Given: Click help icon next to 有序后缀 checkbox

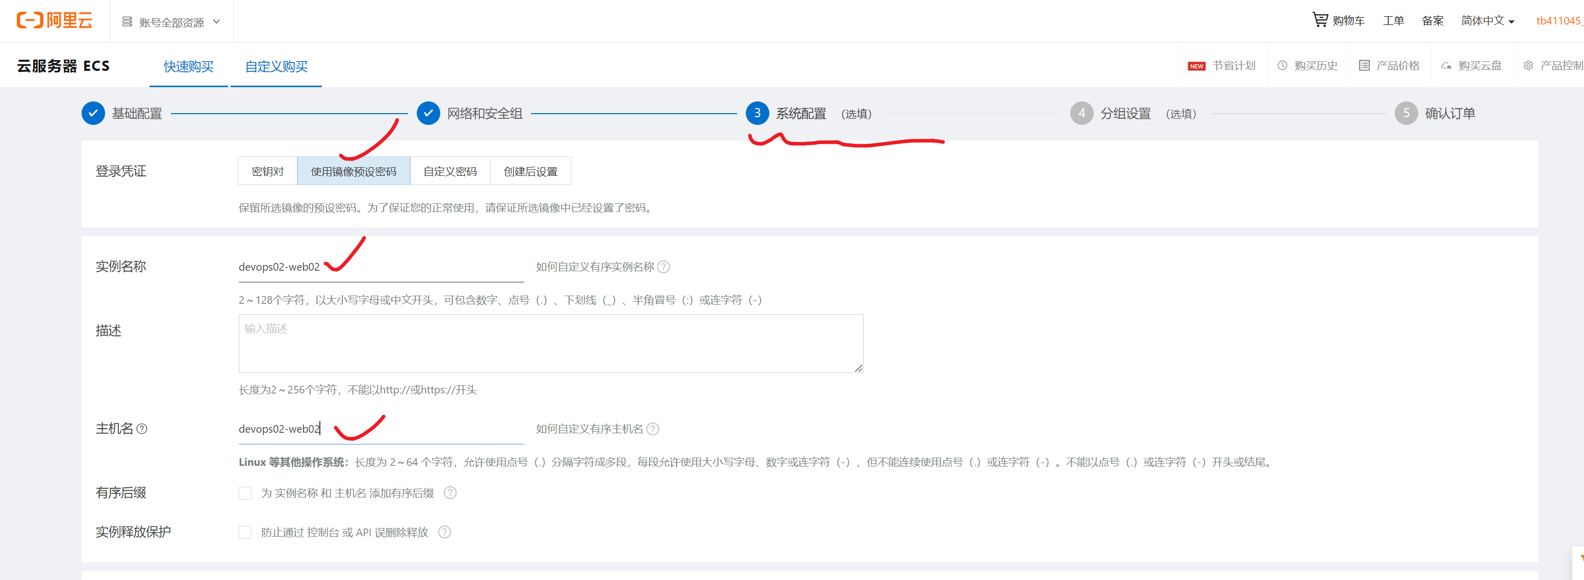Looking at the screenshot, I should click(x=450, y=493).
